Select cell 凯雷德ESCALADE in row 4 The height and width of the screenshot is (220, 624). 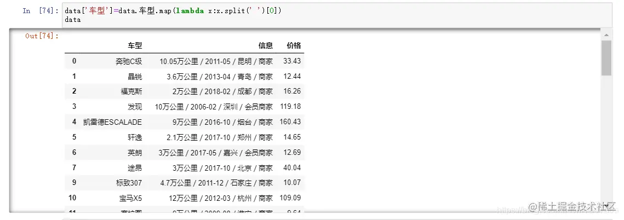click(x=113, y=121)
